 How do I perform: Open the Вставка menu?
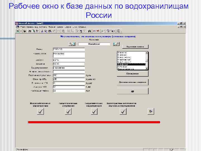43,27
